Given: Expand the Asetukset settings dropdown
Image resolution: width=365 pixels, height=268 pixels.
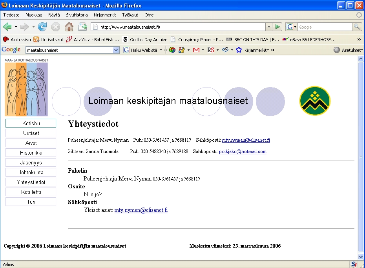Looking at the screenshot, I should (348, 50).
